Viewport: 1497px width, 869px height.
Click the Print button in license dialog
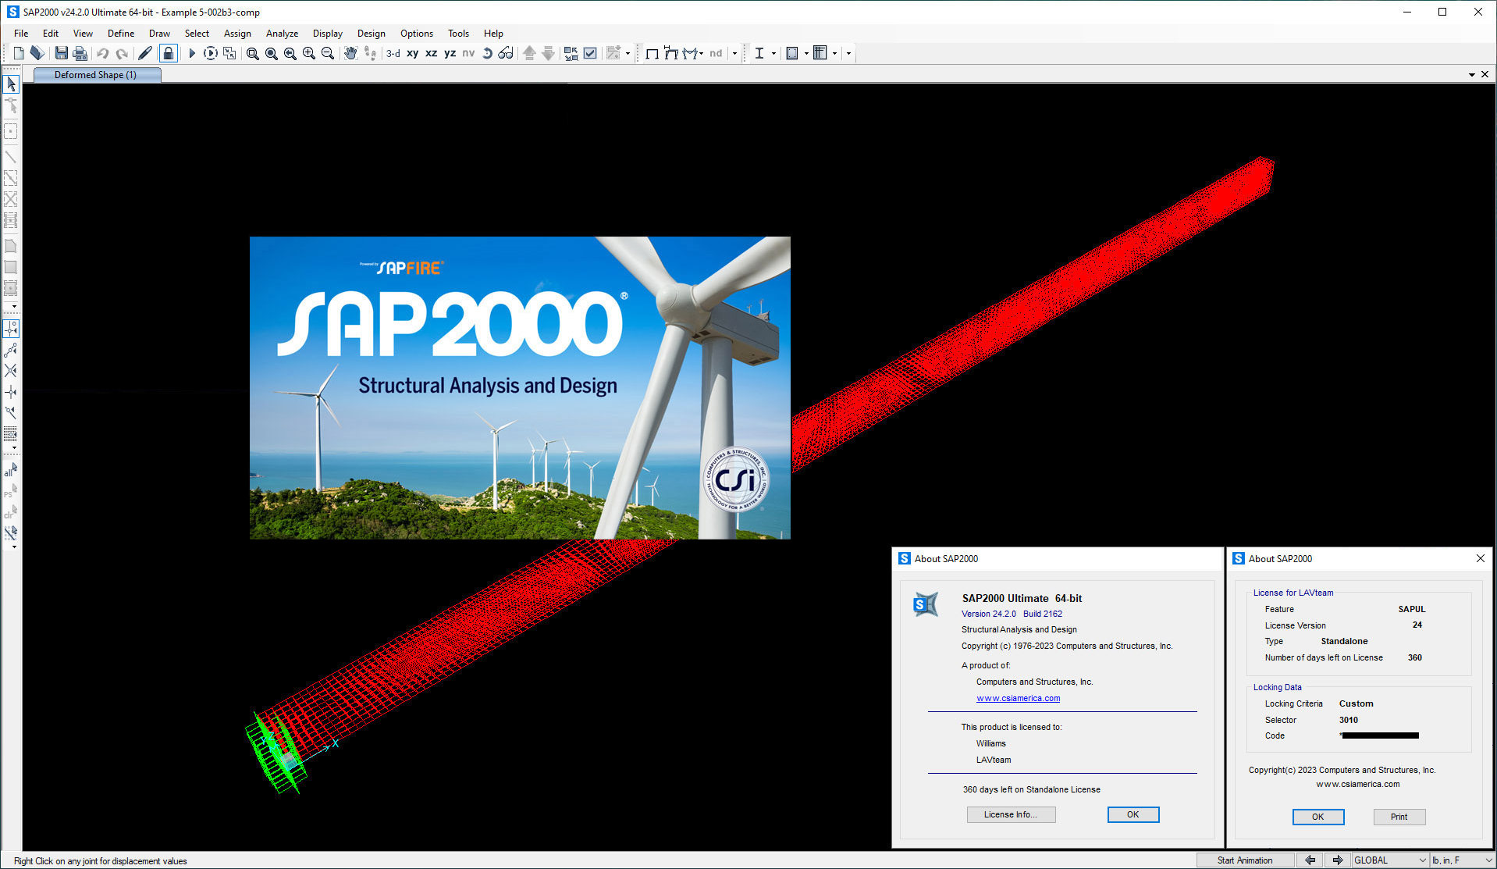(x=1399, y=817)
